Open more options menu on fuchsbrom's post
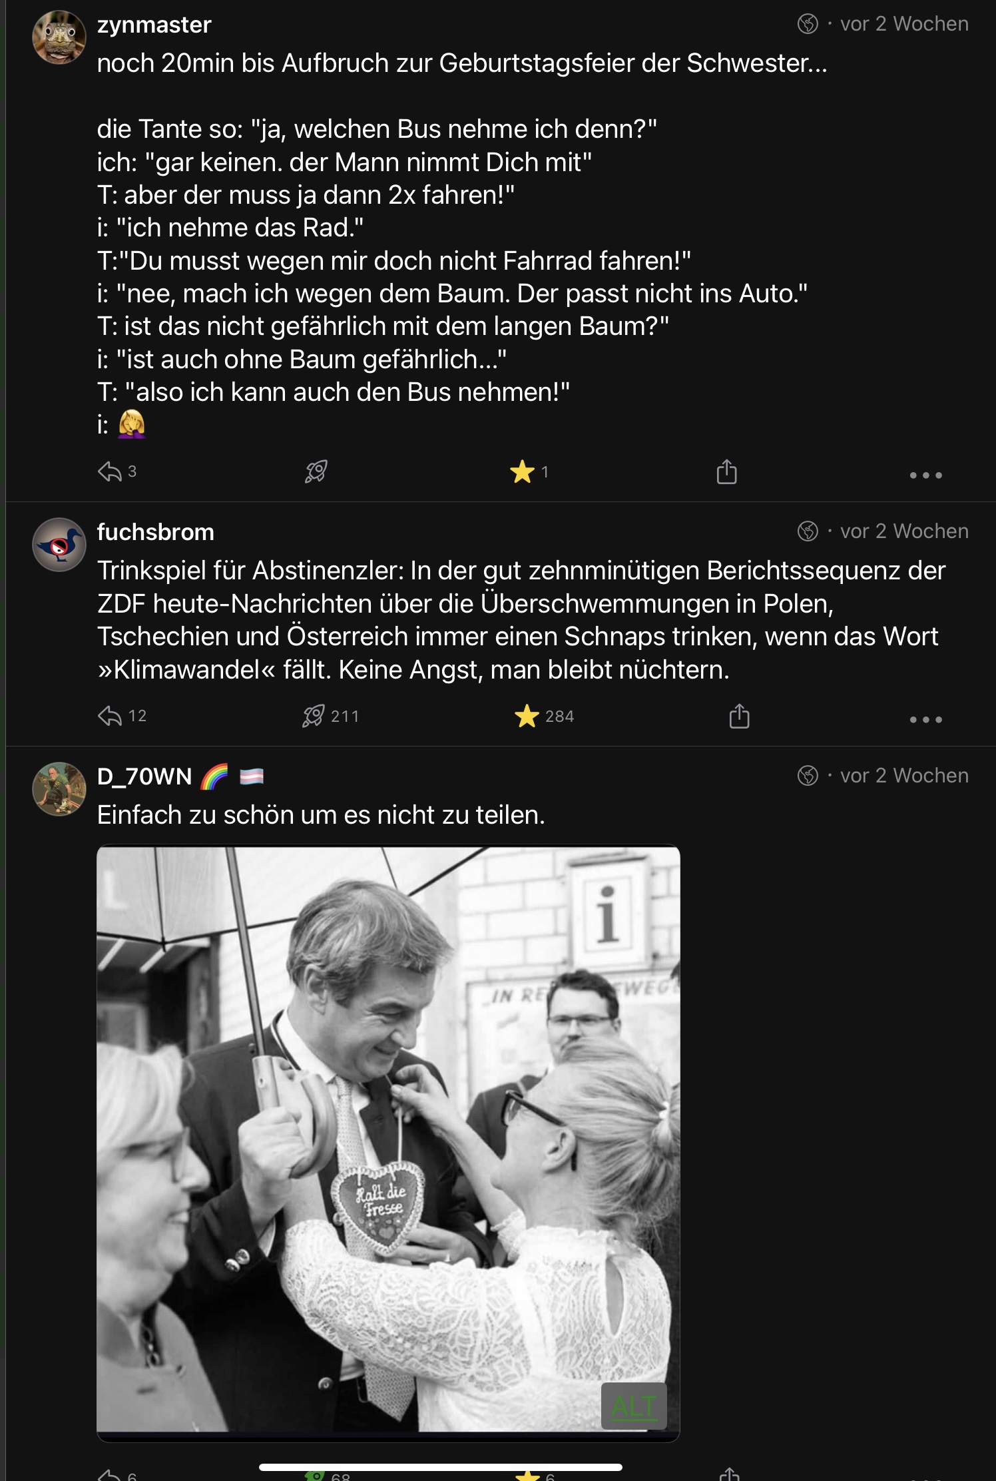The width and height of the screenshot is (996, 1481). point(925,719)
